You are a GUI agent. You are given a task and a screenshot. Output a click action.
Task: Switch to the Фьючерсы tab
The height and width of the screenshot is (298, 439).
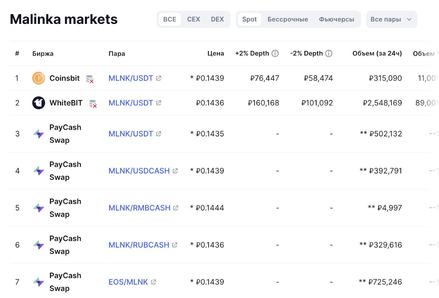pyautogui.click(x=336, y=19)
